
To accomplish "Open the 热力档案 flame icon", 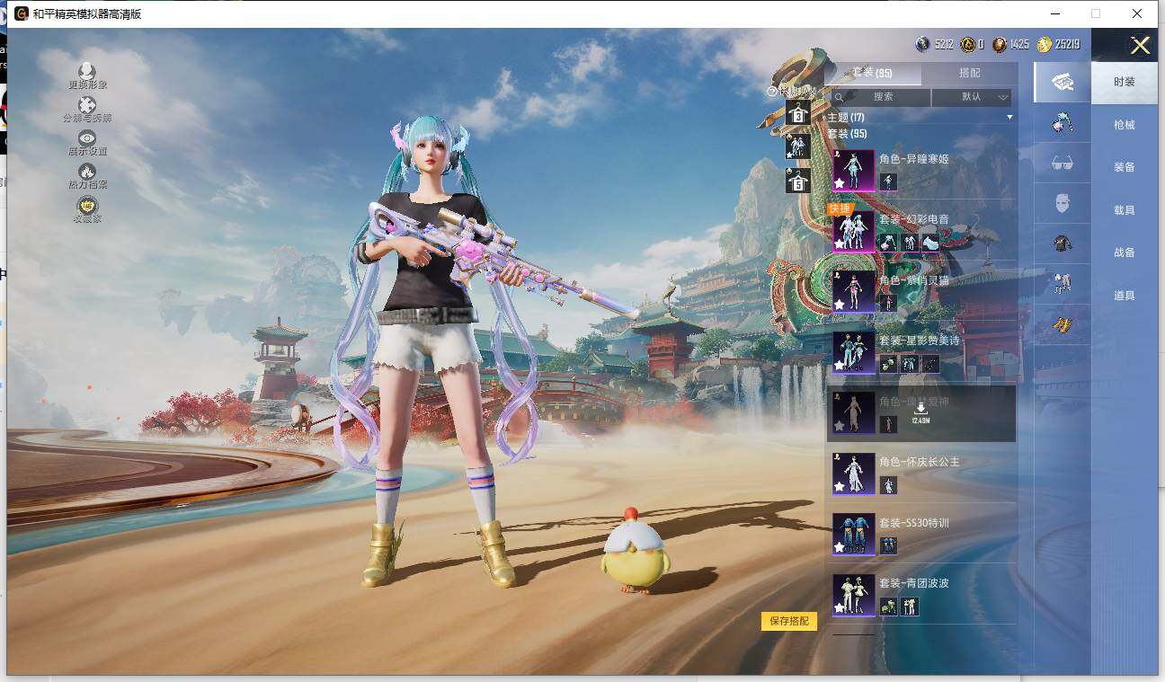I will (87, 172).
